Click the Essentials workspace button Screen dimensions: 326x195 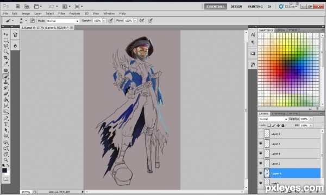coord(215,6)
